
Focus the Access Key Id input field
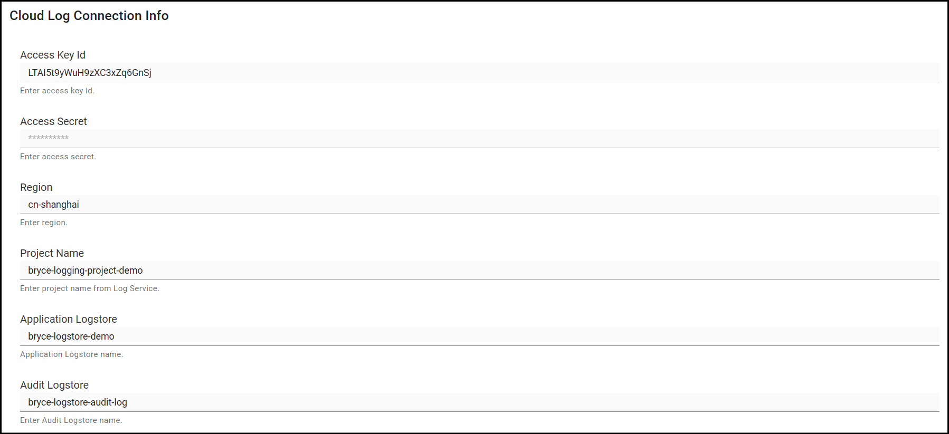tap(479, 73)
